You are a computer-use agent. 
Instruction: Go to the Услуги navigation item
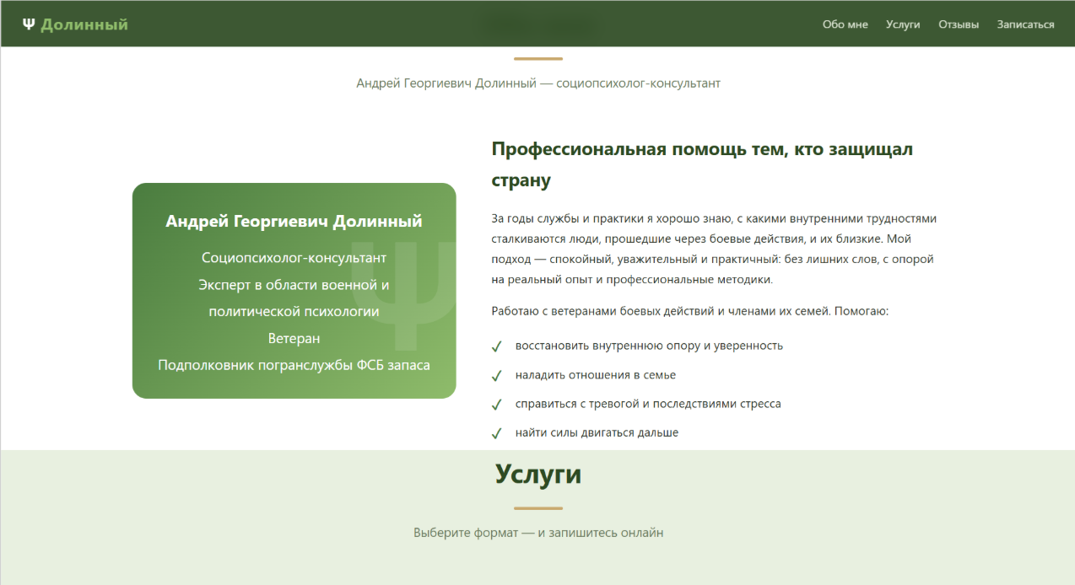[903, 24]
